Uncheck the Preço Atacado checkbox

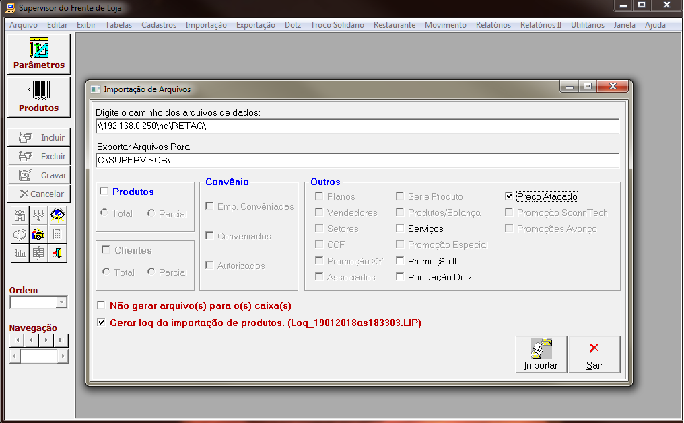(509, 196)
